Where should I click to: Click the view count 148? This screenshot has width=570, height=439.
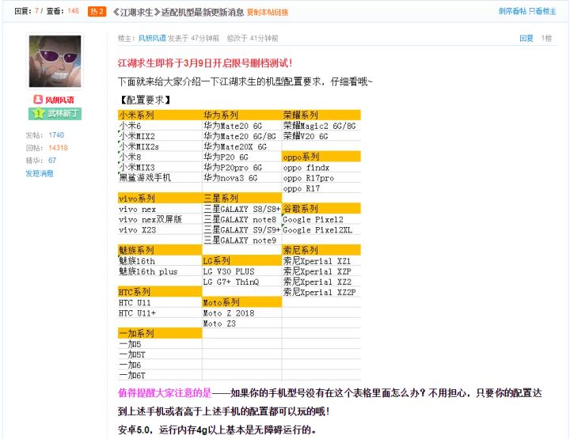(x=73, y=11)
